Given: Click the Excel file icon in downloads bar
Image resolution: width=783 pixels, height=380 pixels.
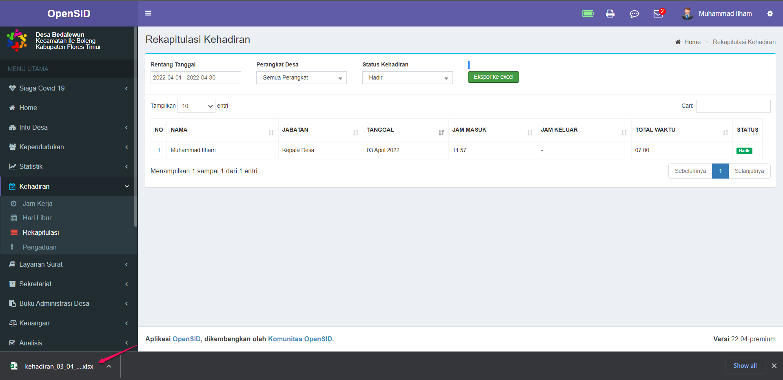Looking at the screenshot, I should coord(14,366).
